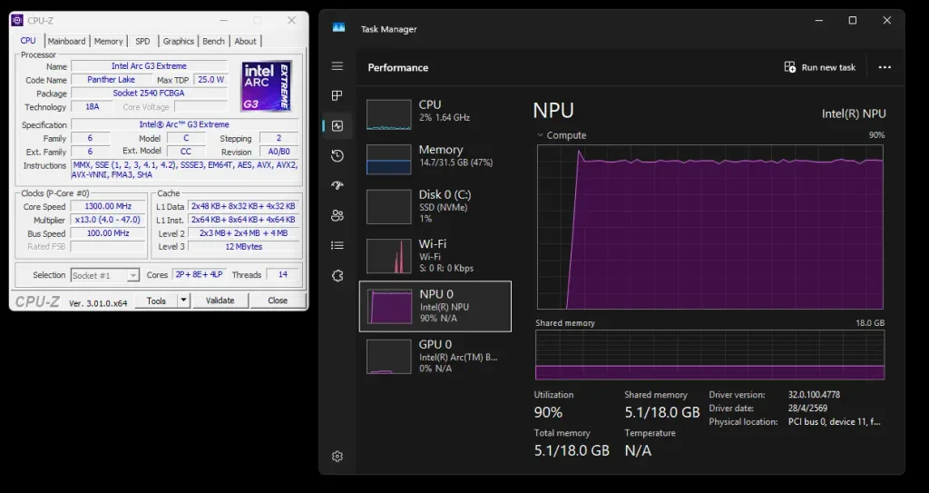Click the Code Name field Panther Lake

click(x=111, y=80)
